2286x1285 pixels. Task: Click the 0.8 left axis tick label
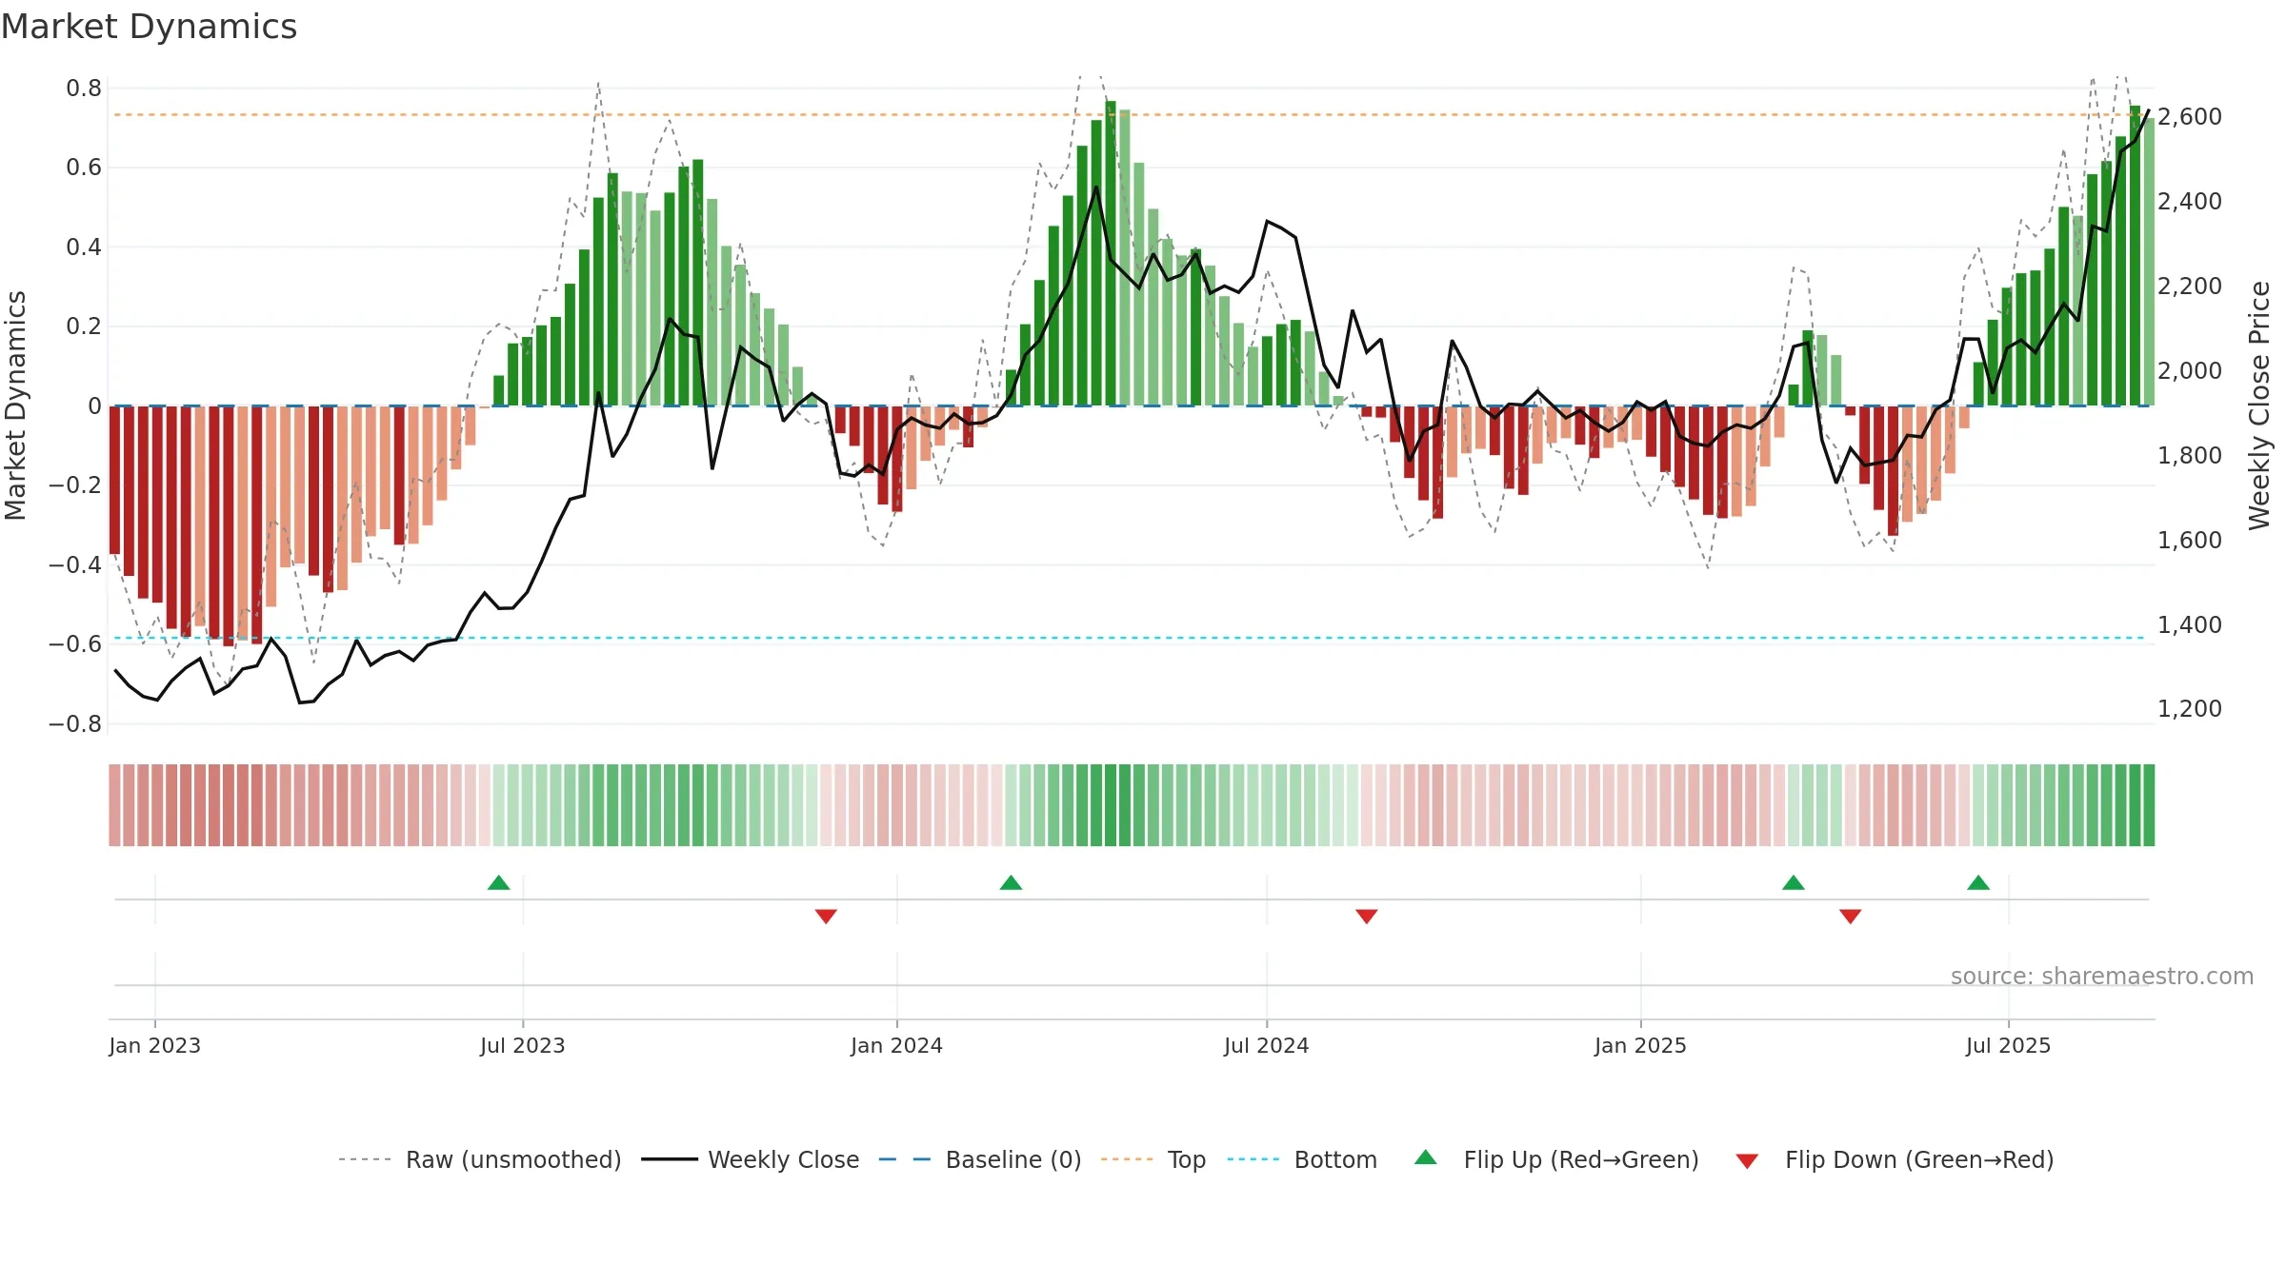tap(84, 89)
